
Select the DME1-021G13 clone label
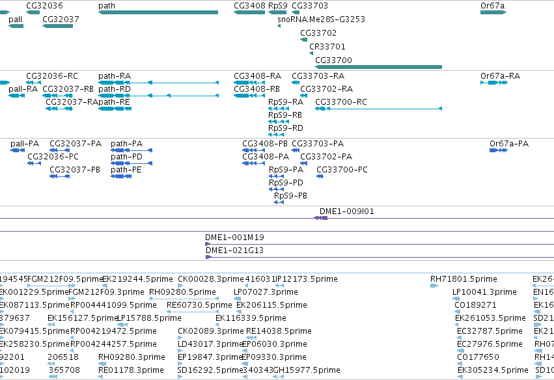click(x=234, y=251)
